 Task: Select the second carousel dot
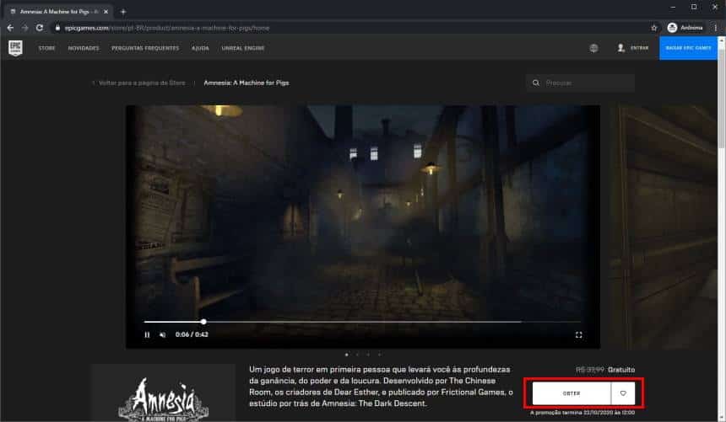pos(357,355)
